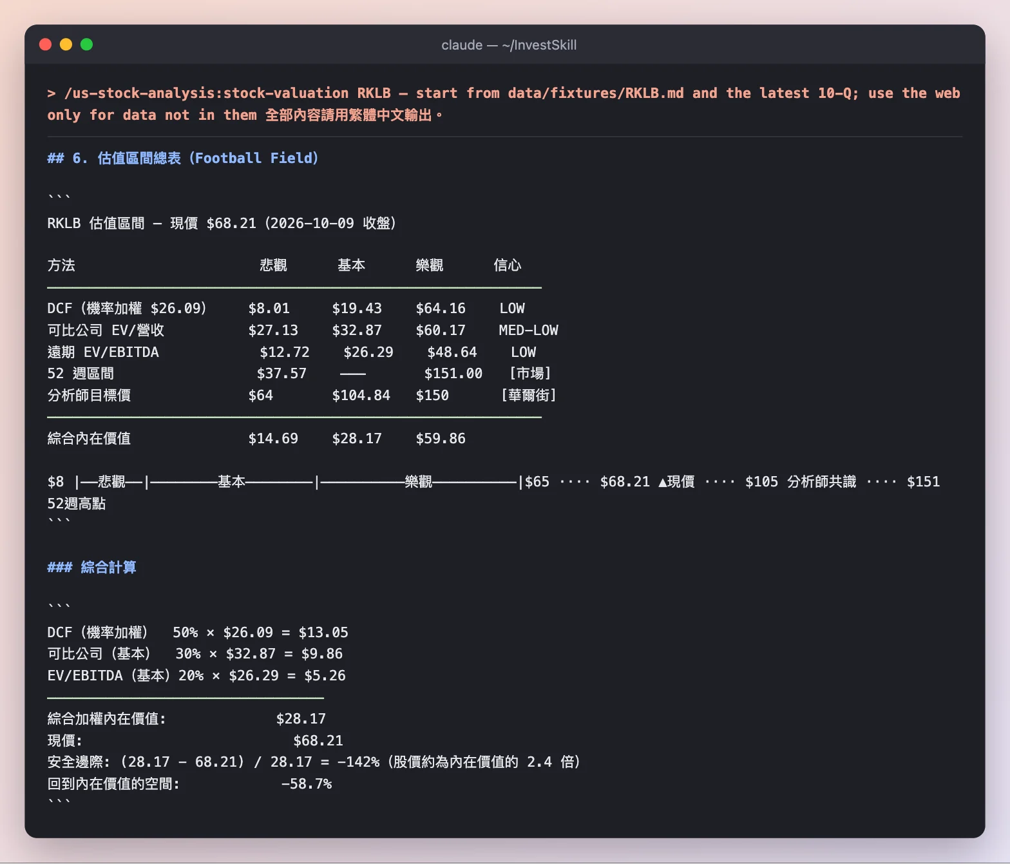1010x864 pixels.
Task: Select the composite optimistic value $59.86
Action: click(x=441, y=439)
